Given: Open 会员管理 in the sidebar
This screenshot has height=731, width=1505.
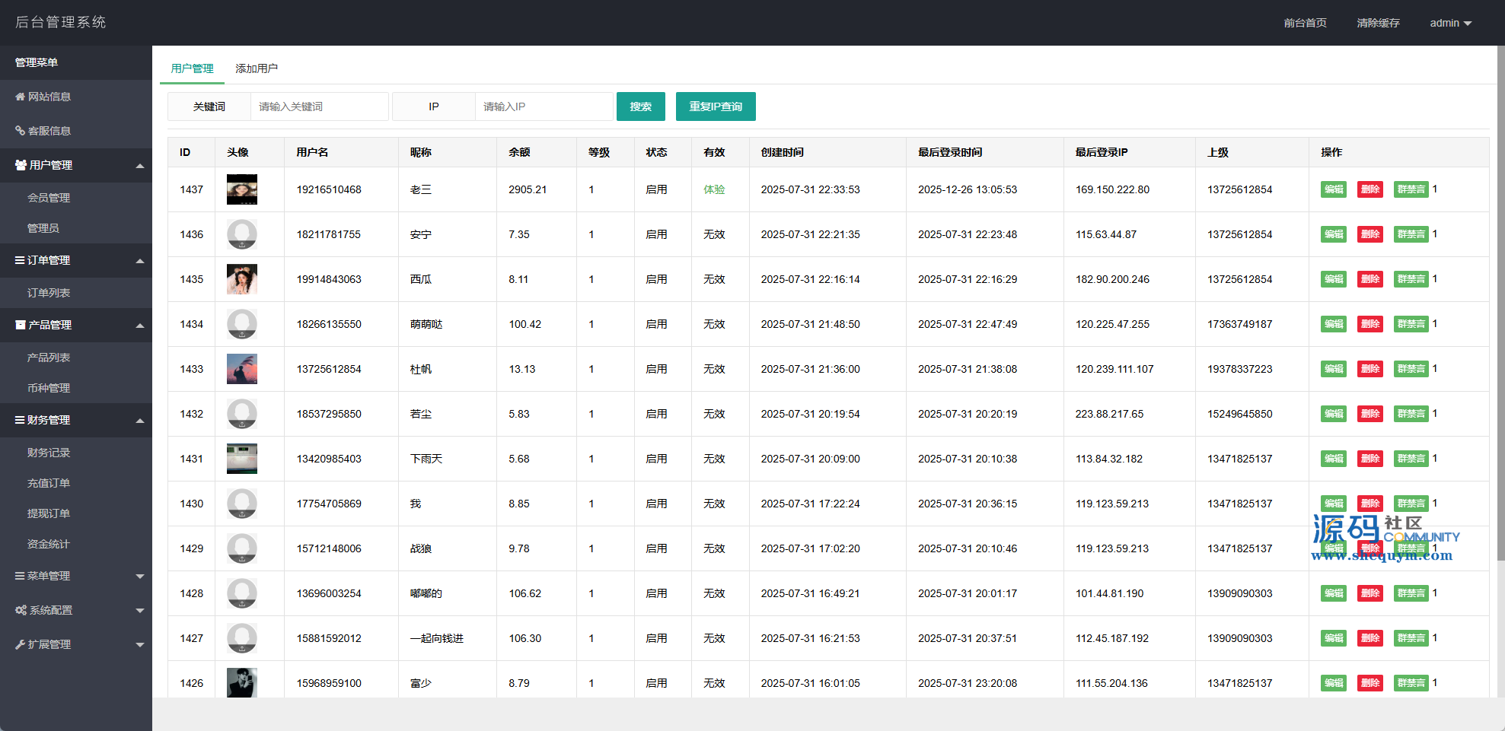Looking at the screenshot, I should pos(49,198).
